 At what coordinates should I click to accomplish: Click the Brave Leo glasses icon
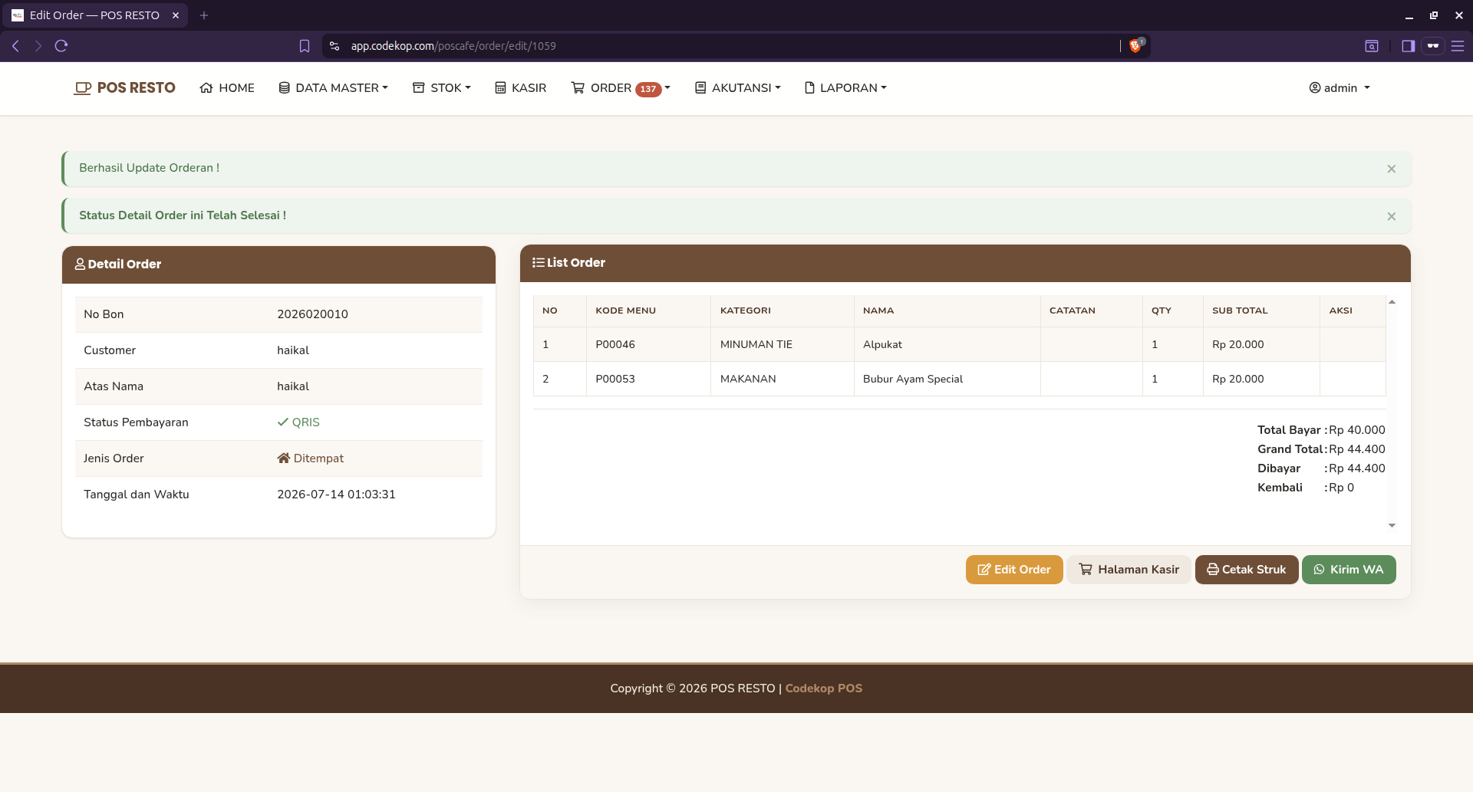1432,46
